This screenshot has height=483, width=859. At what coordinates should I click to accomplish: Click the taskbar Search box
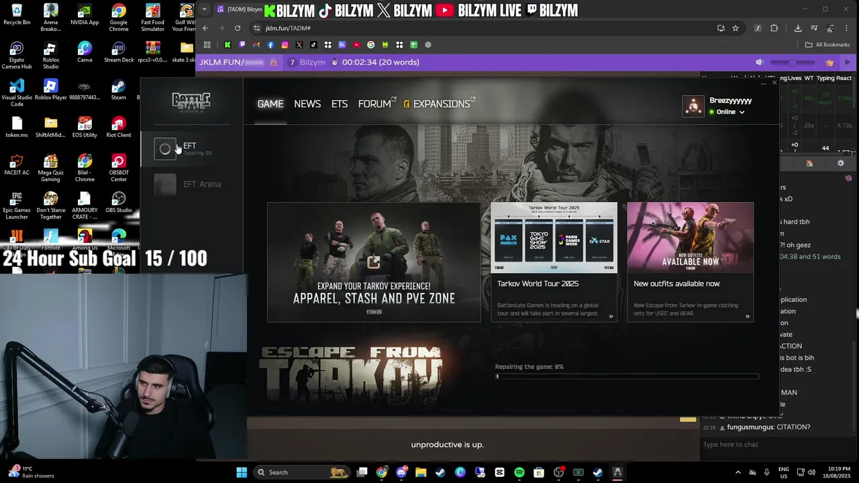(301, 472)
